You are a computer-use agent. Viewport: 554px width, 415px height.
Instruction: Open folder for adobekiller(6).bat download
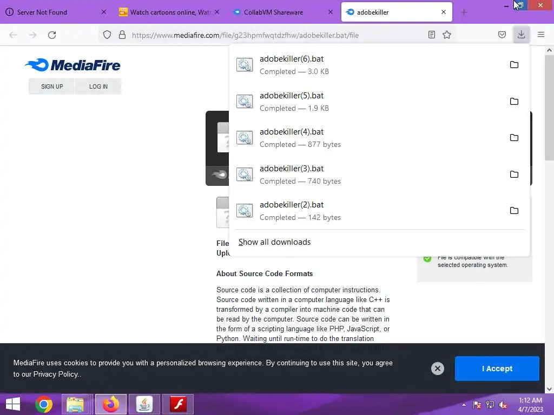514,65
